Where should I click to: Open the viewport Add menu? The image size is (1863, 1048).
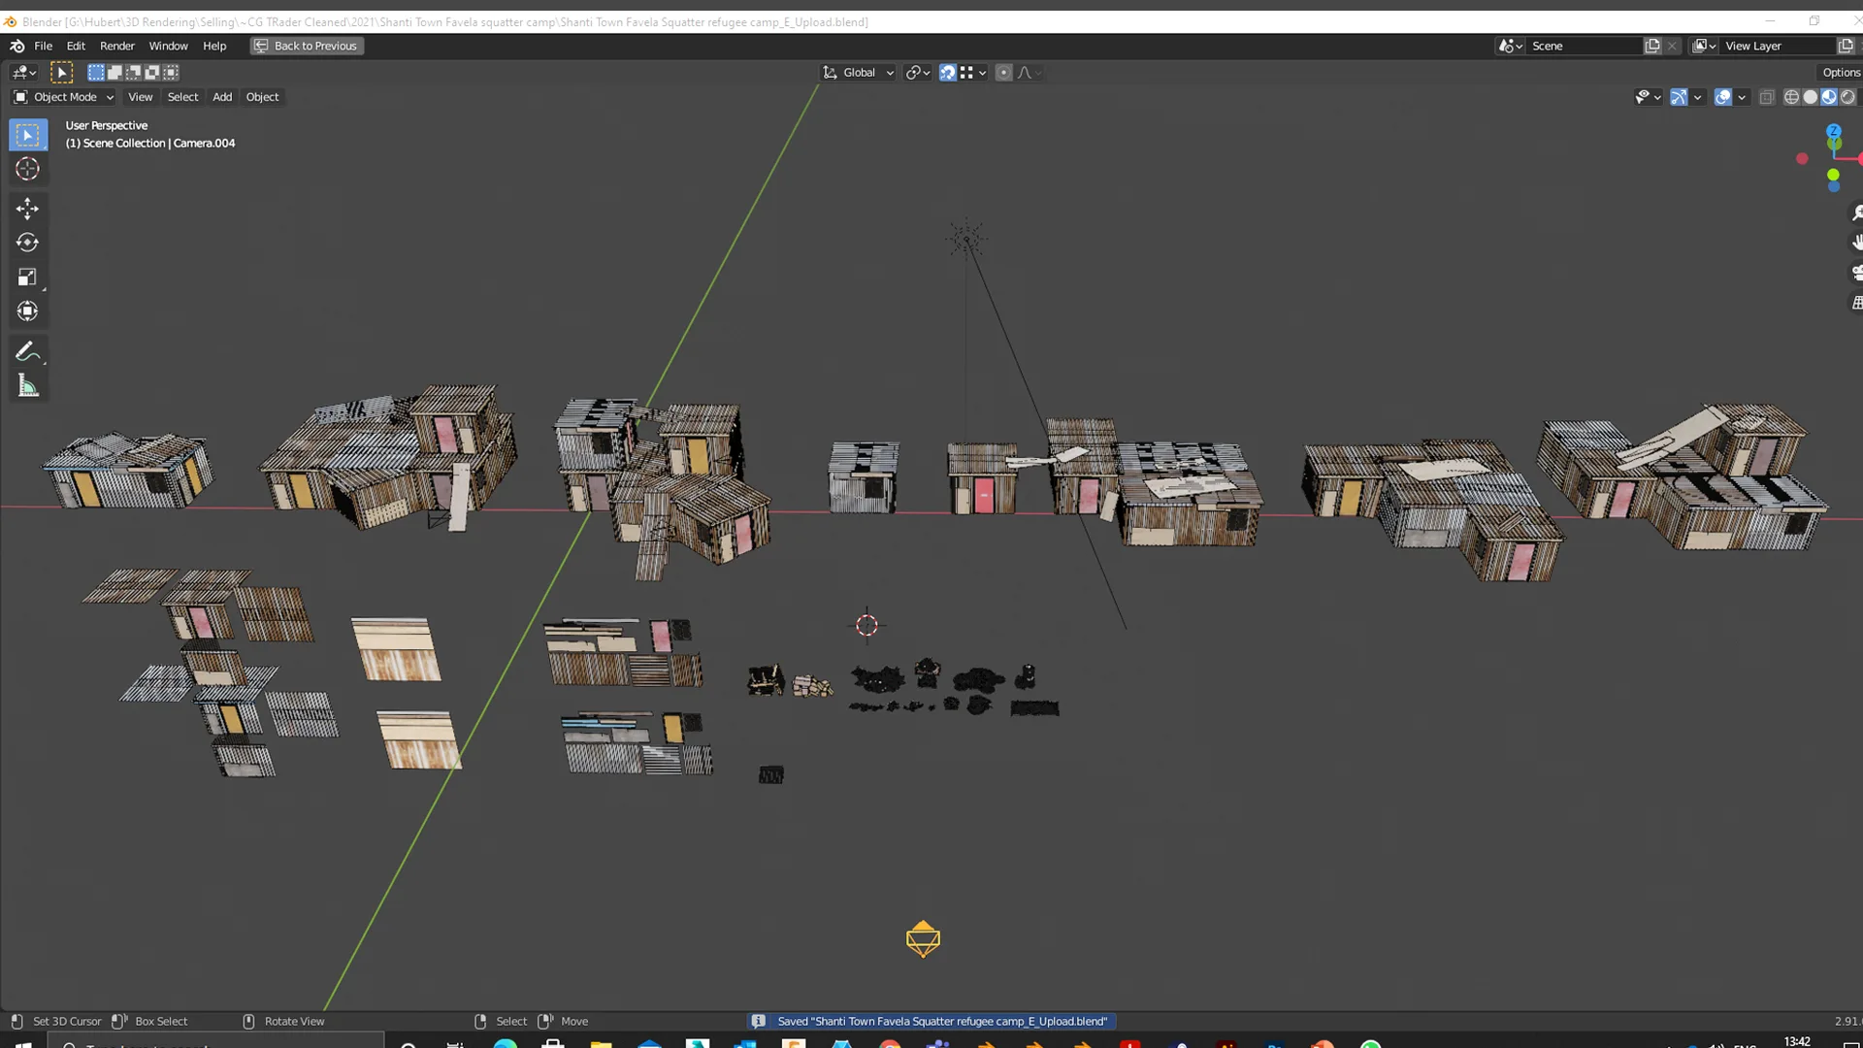tap(222, 97)
